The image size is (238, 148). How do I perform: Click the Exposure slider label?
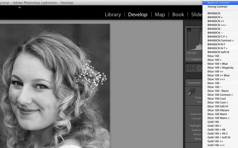pos(196,114)
